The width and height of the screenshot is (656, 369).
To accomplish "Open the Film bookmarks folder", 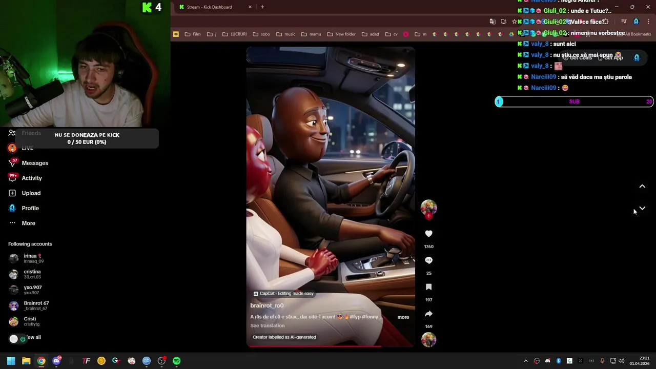I will point(193,34).
